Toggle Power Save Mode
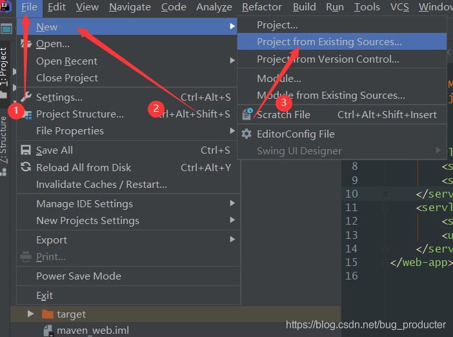Screen dimensions: 453x337 (x=78, y=276)
